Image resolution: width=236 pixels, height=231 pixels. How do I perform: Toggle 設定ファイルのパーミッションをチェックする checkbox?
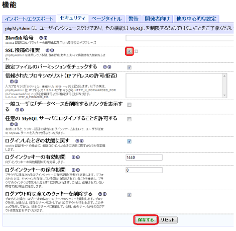click(x=129, y=67)
